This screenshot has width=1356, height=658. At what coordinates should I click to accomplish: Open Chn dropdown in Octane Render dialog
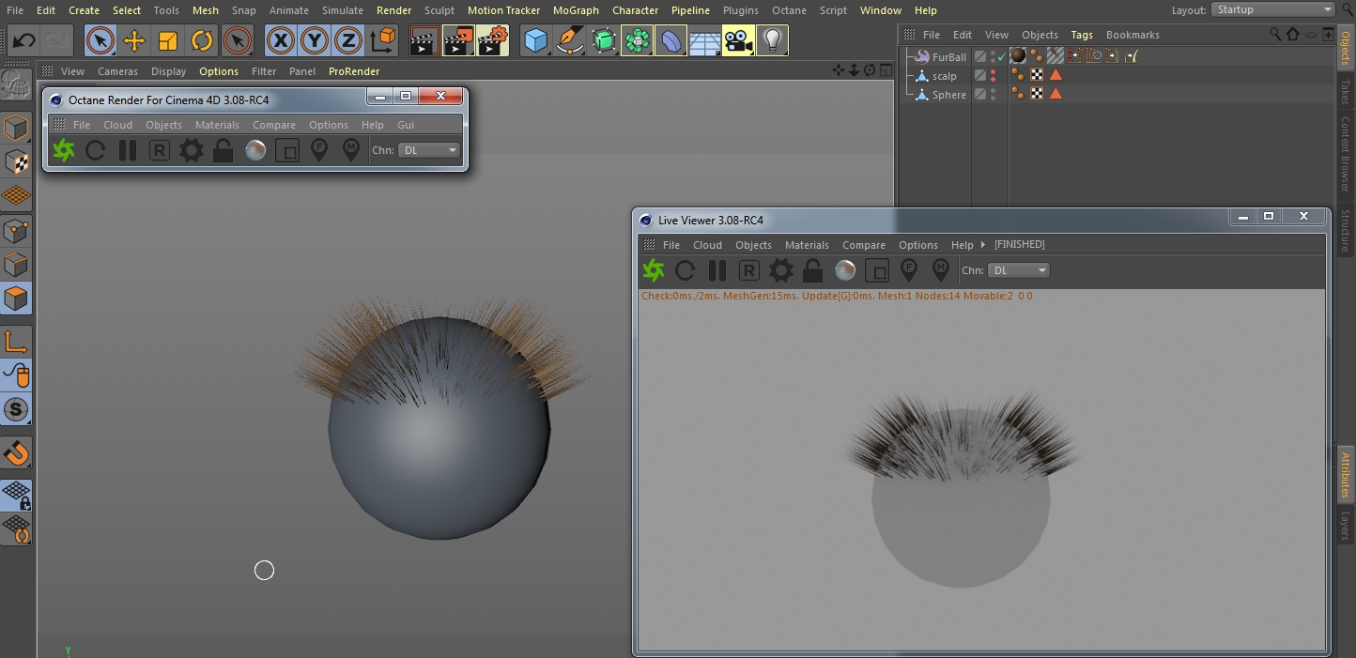tap(429, 150)
